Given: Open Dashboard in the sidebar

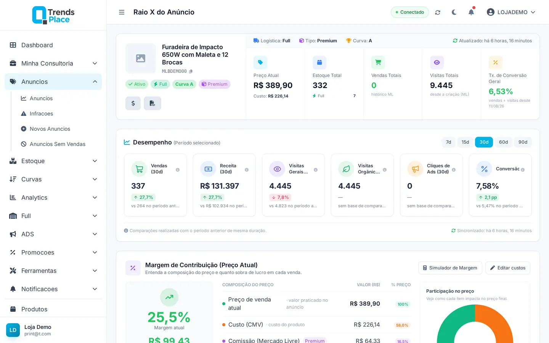Looking at the screenshot, I should pos(53,45).
